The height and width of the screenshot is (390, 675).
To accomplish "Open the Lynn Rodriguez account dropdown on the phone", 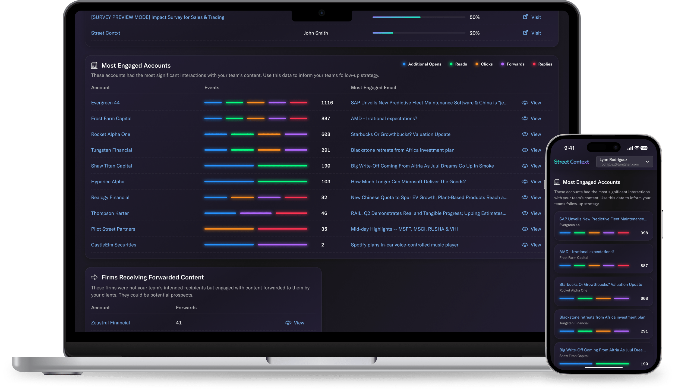I will [x=624, y=162].
